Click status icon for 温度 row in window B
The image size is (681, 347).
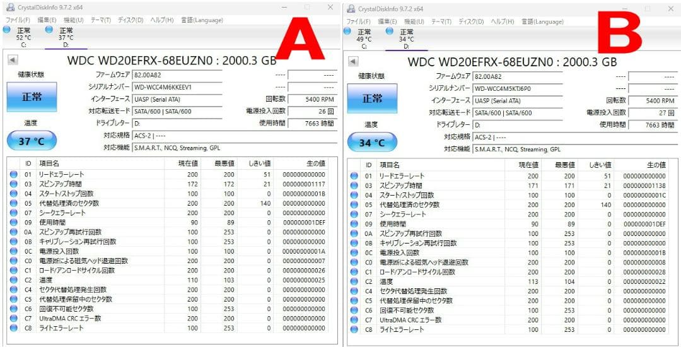click(354, 281)
